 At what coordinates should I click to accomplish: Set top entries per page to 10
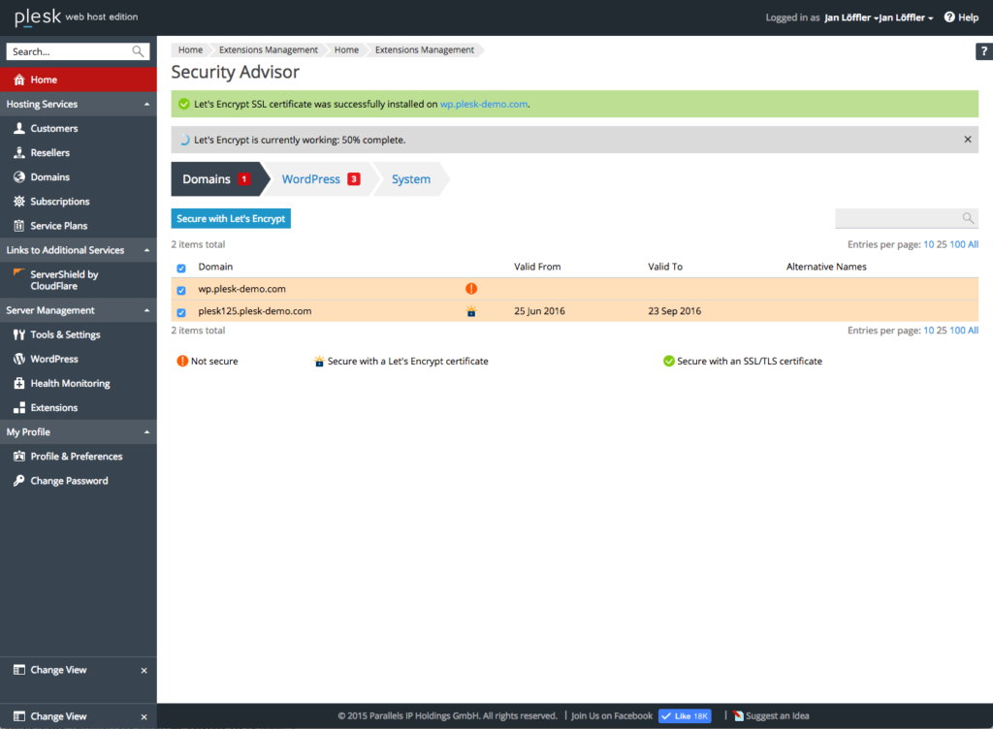click(x=928, y=244)
